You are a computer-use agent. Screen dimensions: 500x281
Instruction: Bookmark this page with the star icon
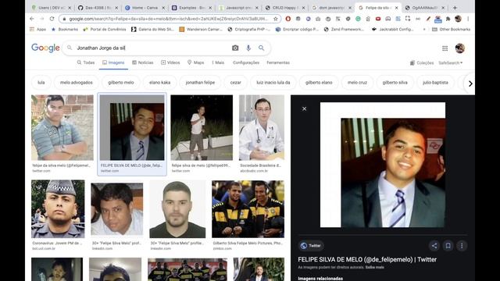pos(276,19)
